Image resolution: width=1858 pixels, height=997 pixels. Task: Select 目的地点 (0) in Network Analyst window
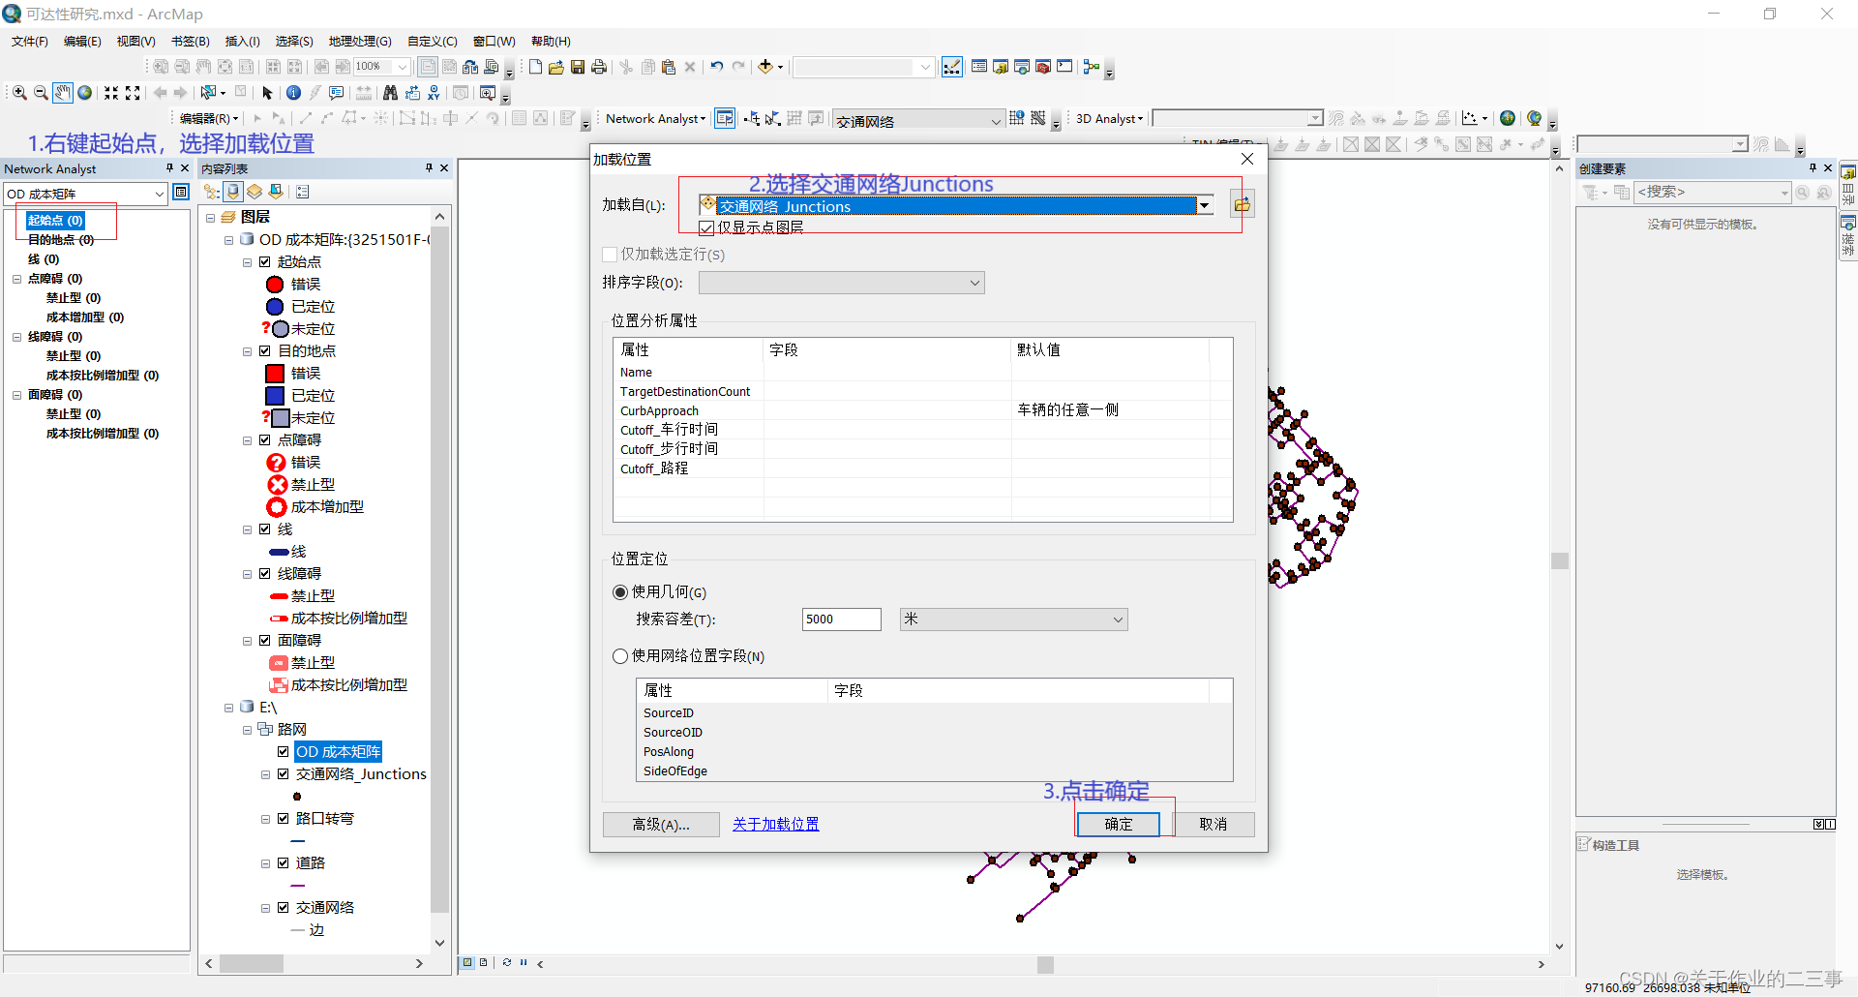pyautogui.click(x=60, y=240)
